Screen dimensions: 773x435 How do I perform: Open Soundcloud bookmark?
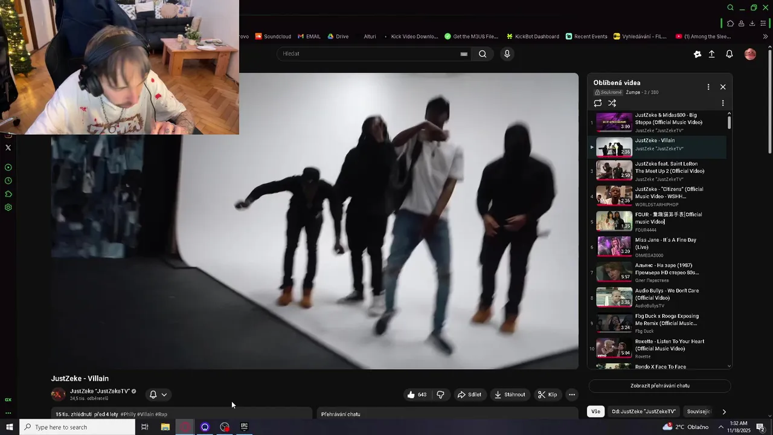(x=273, y=36)
